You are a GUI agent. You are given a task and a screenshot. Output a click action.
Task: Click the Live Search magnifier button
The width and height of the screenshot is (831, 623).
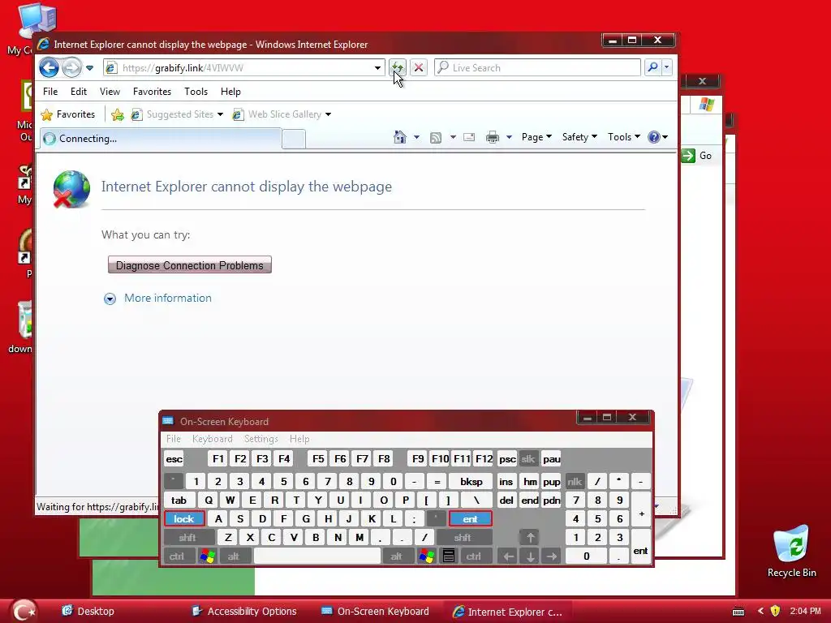652,67
